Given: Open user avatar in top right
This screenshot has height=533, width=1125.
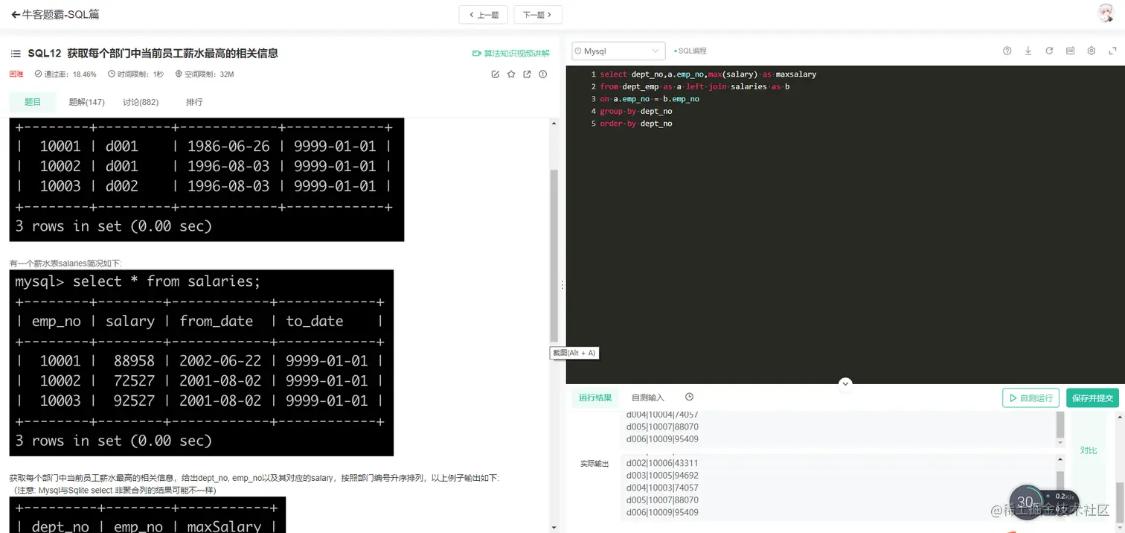Looking at the screenshot, I should tap(1107, 13).
